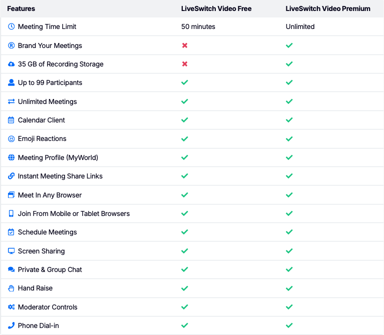This screenshot has height=335, width=384.
Task: Click the red X for Recording Storage in Free column
Action: click(x=185, y=64)
